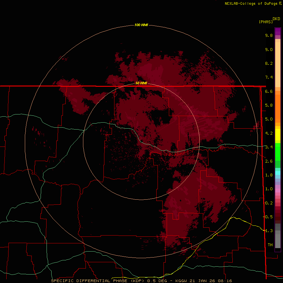Click the 3.4 scale value

(269, 147)
